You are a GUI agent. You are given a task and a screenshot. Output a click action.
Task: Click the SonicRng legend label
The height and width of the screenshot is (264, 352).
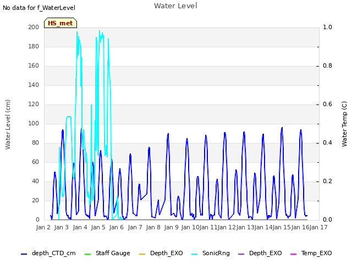(216, 253)
